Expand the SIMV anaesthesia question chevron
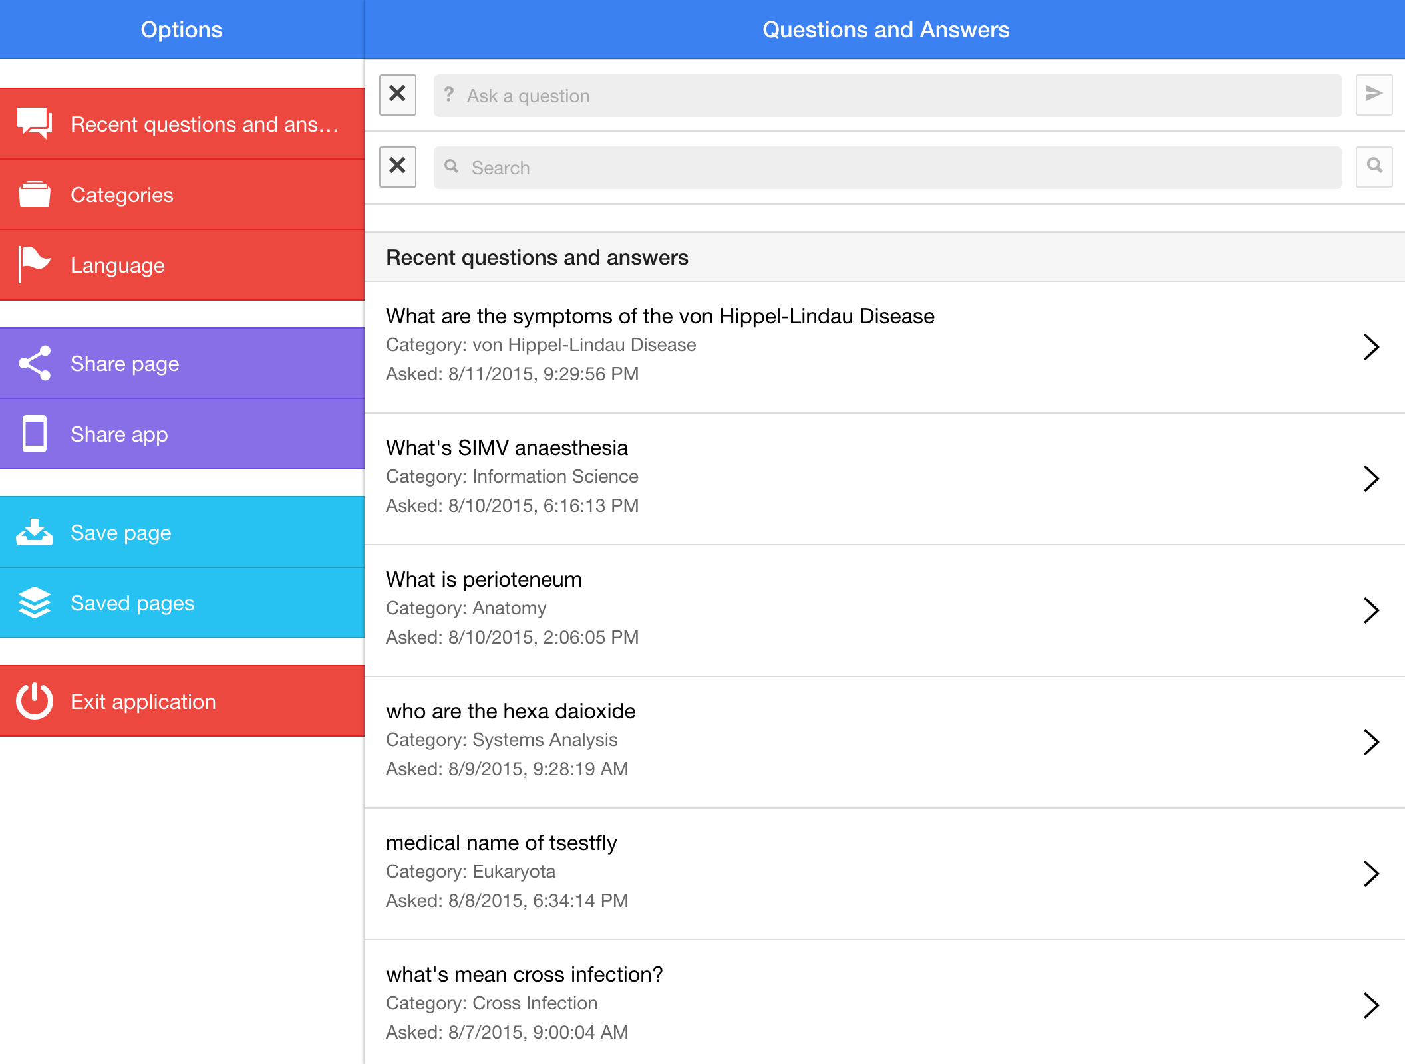 [1370, 478]
